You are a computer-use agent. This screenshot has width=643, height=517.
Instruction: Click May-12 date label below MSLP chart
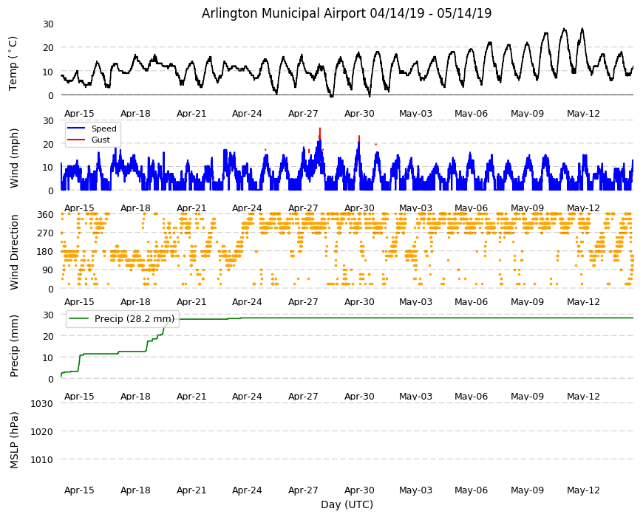pyautogui.click(x=584, y=490)
